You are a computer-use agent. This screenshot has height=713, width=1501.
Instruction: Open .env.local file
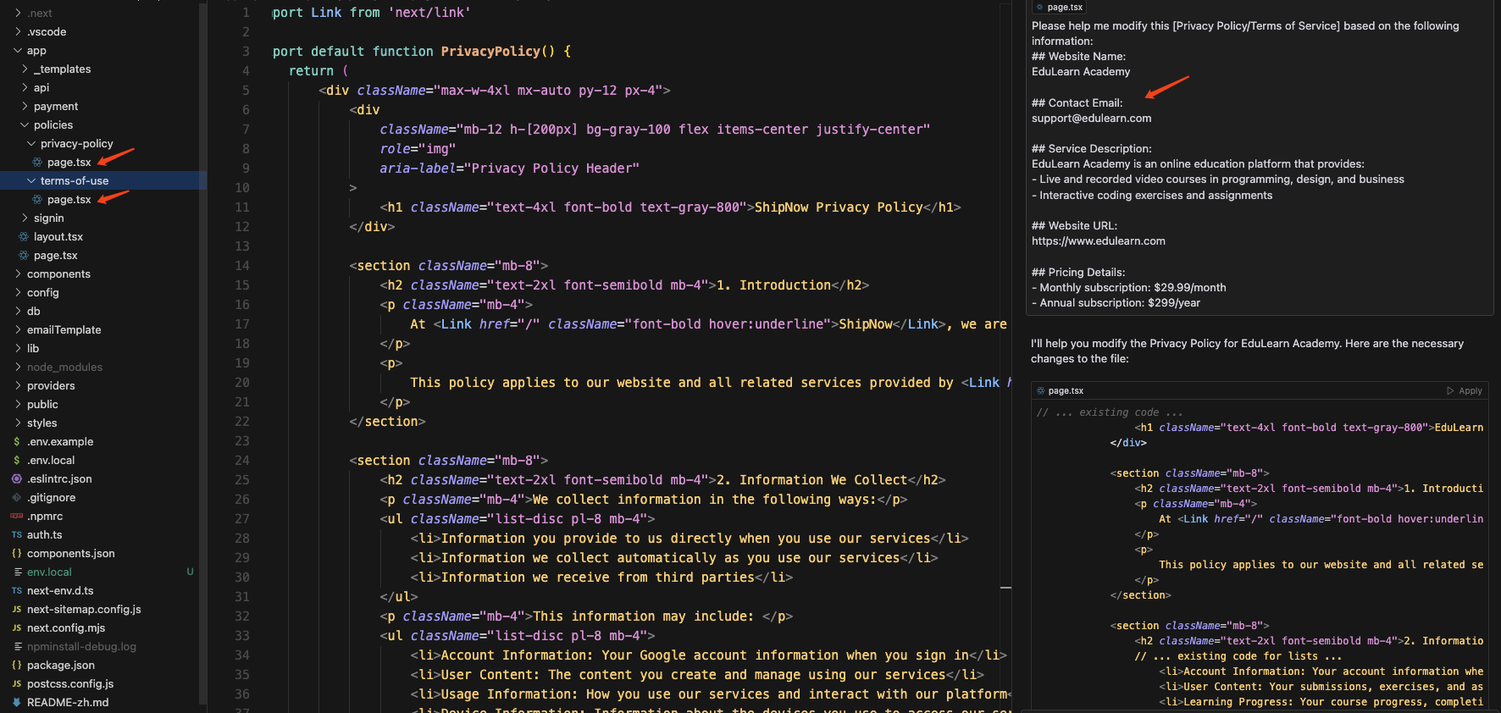51,460
